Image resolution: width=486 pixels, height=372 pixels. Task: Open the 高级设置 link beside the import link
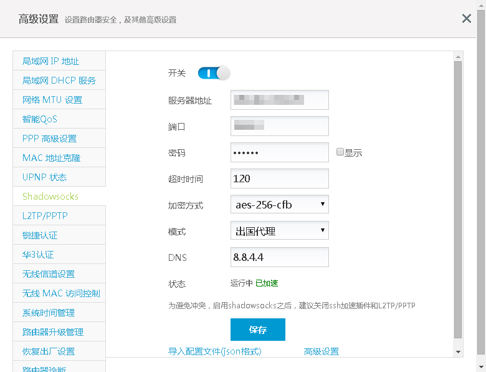322,351
